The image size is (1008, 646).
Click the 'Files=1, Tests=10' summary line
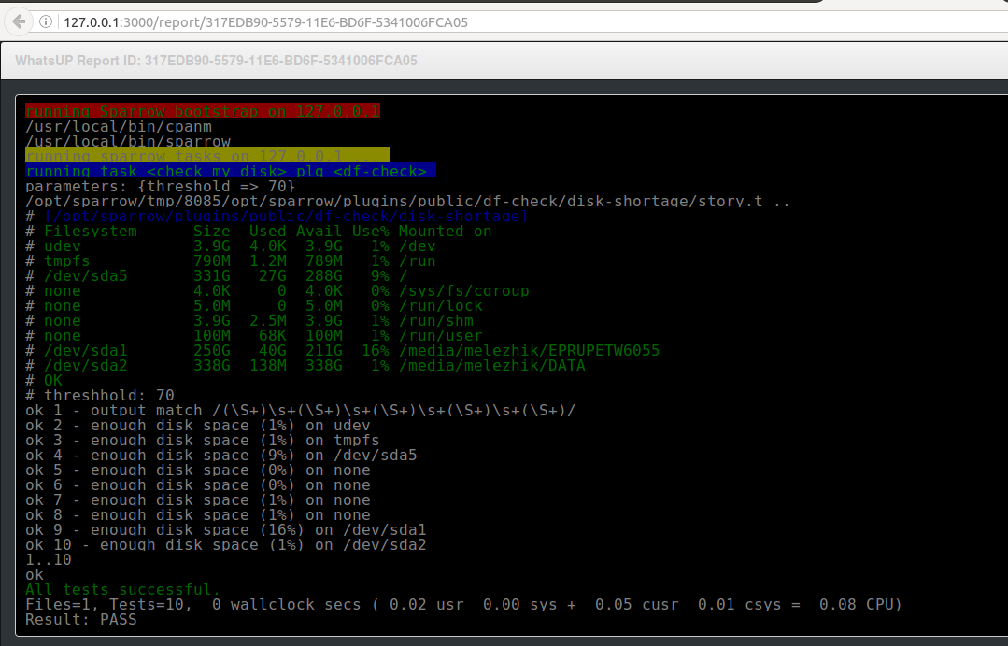click(x=463, y=604)
